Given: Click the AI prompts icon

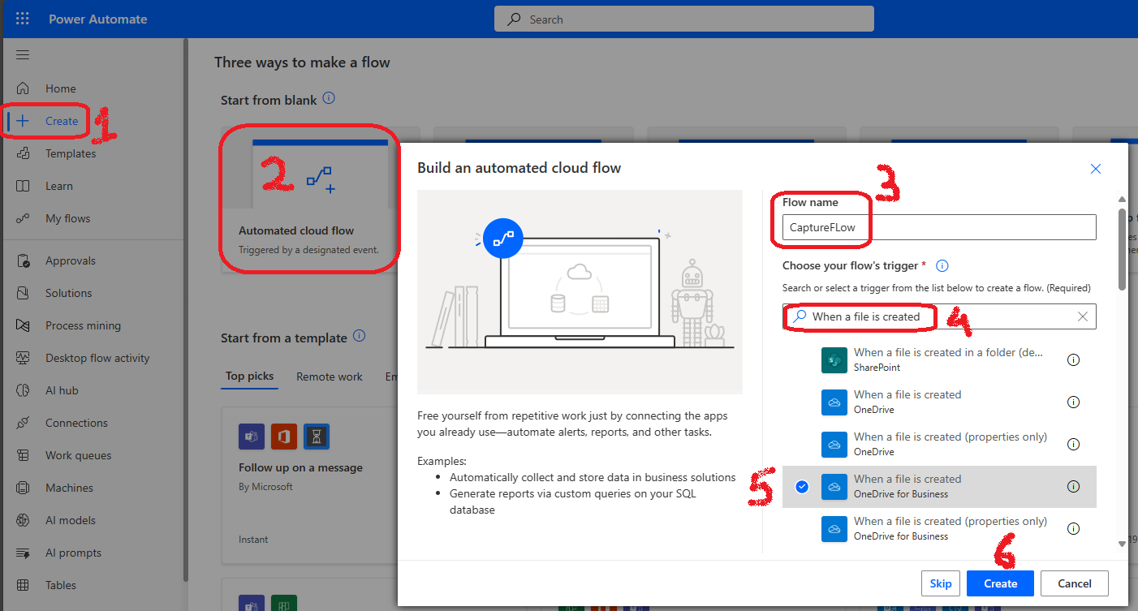Looking at the screenshot, I should [x=23, y=553].
